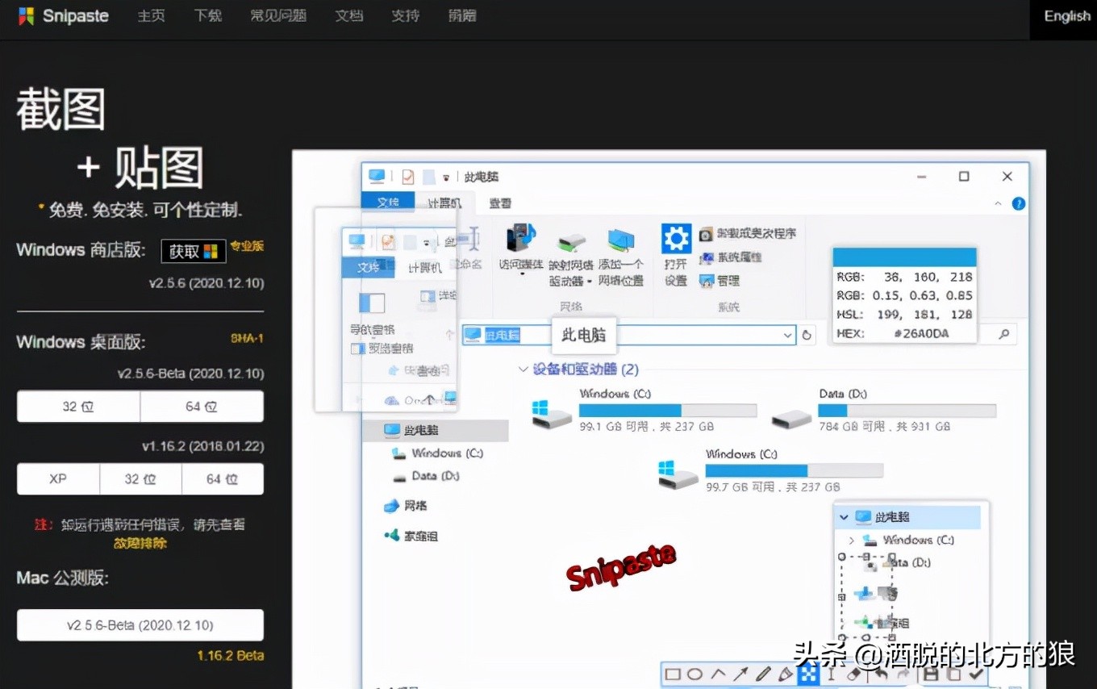Expand Windows (C:) chevron in the pasted tree
The width and height of the screenshot is (1097, 689).
pos(852,540)
